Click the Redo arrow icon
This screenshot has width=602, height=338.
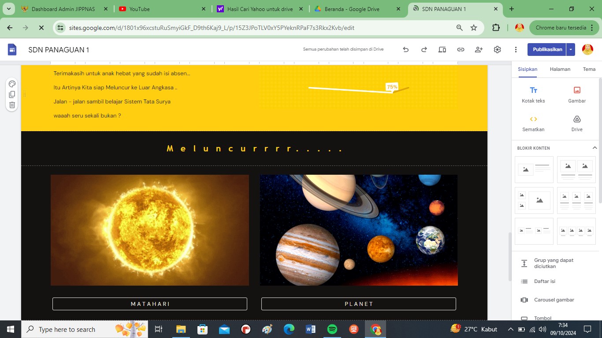coord(424,50)
